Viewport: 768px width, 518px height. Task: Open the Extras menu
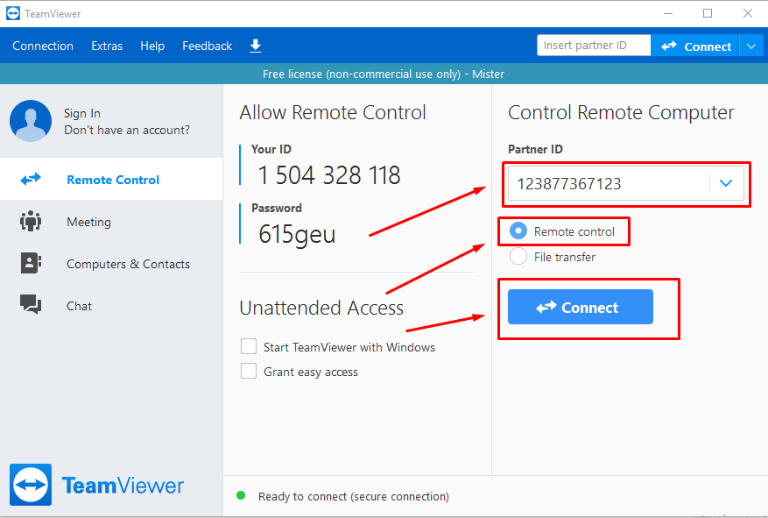(107, 46)
